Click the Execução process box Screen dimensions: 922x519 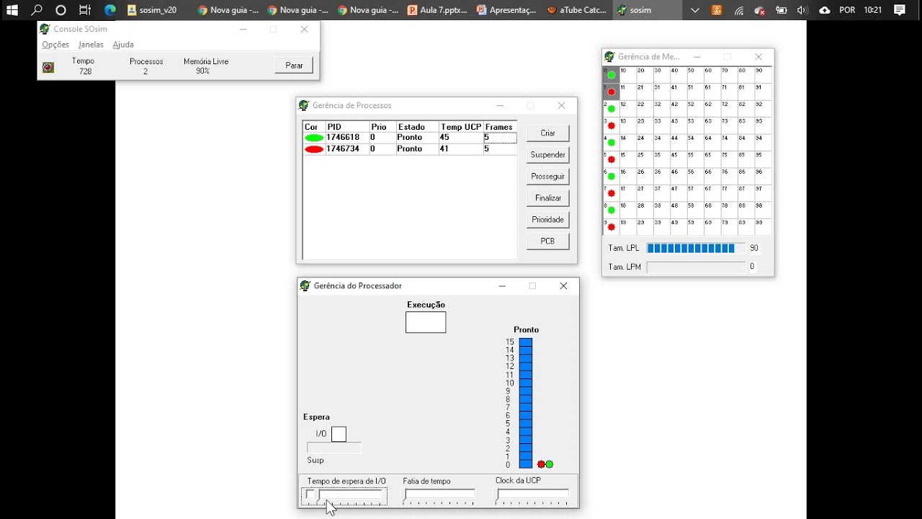click(426, 322)
